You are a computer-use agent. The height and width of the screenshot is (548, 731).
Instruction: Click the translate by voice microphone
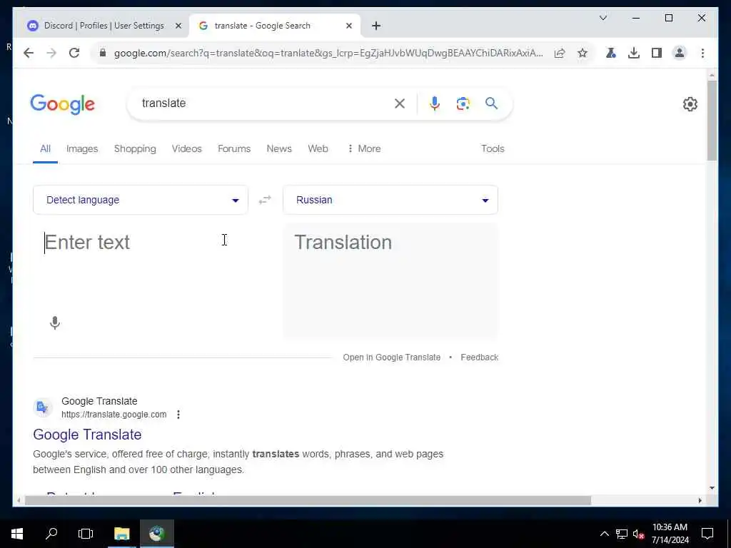pos(55,323)
